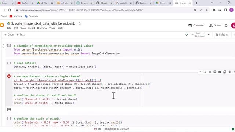Open the Runtime menu
The height and width of the screenshot is (132, 235).
pyautogui.click(x=42, y=29)
